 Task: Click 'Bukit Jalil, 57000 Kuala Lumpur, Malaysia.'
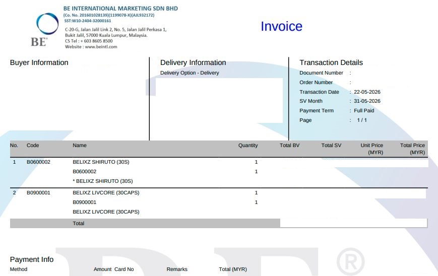click(x=106, y=35)
